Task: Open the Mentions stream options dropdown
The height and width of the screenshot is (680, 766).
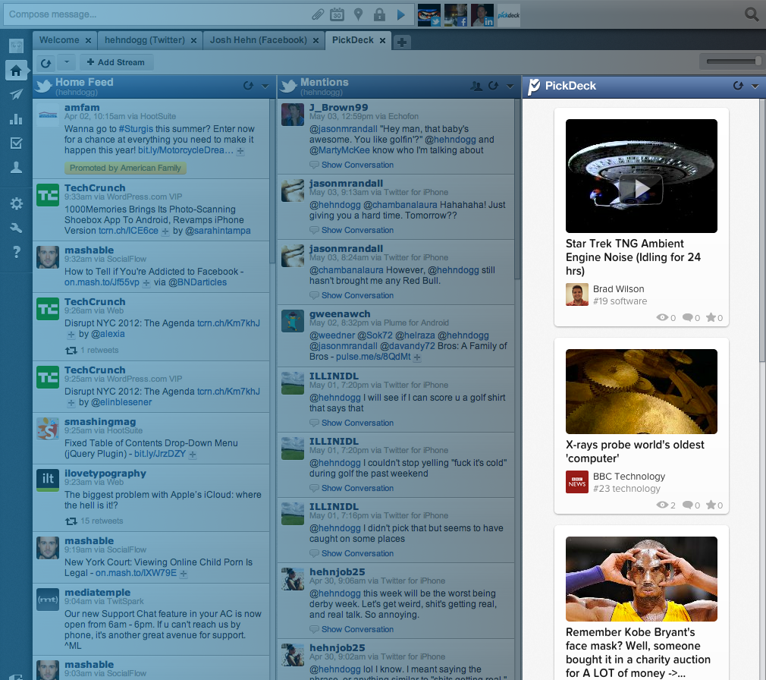Action: click(510, 86)
